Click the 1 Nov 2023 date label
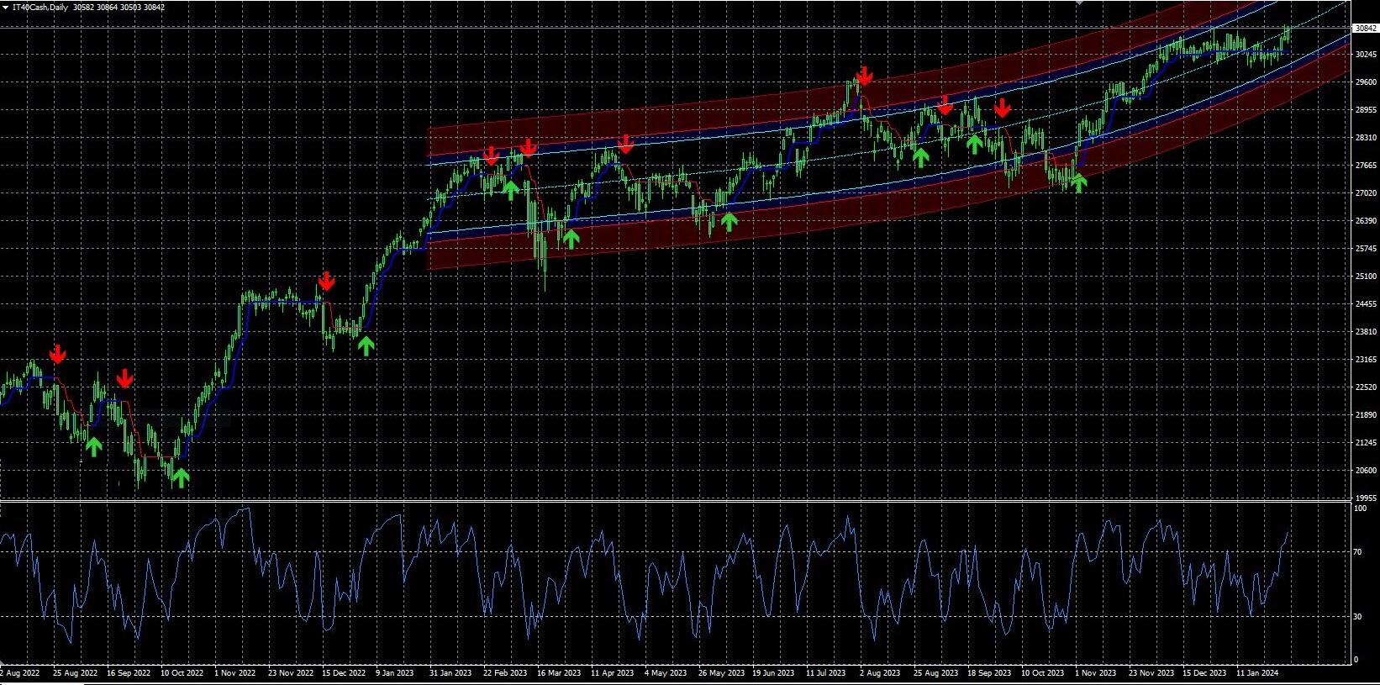The width and height of the screenshot is (1380, 685). tap(1096, 673)
